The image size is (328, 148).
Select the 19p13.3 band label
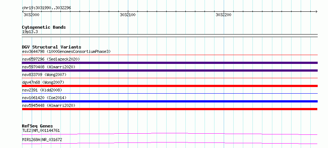(30, 32)
